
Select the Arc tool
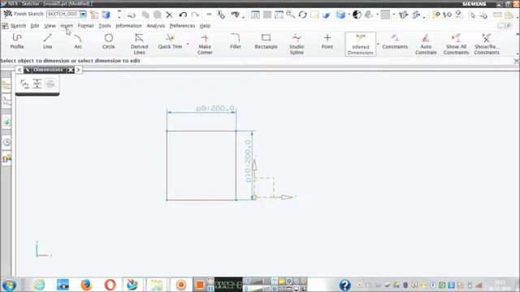point(78,41)
